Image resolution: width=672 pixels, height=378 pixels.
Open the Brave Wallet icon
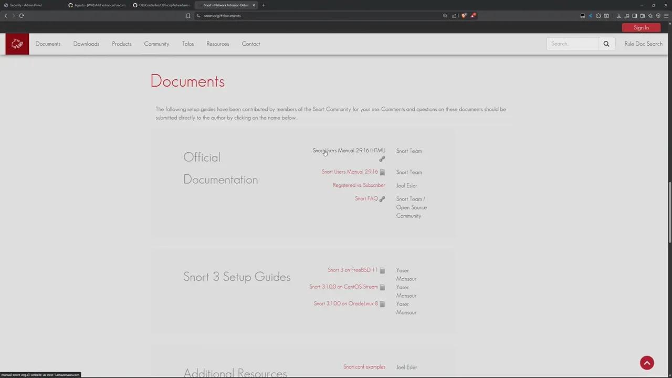point(643,16)
